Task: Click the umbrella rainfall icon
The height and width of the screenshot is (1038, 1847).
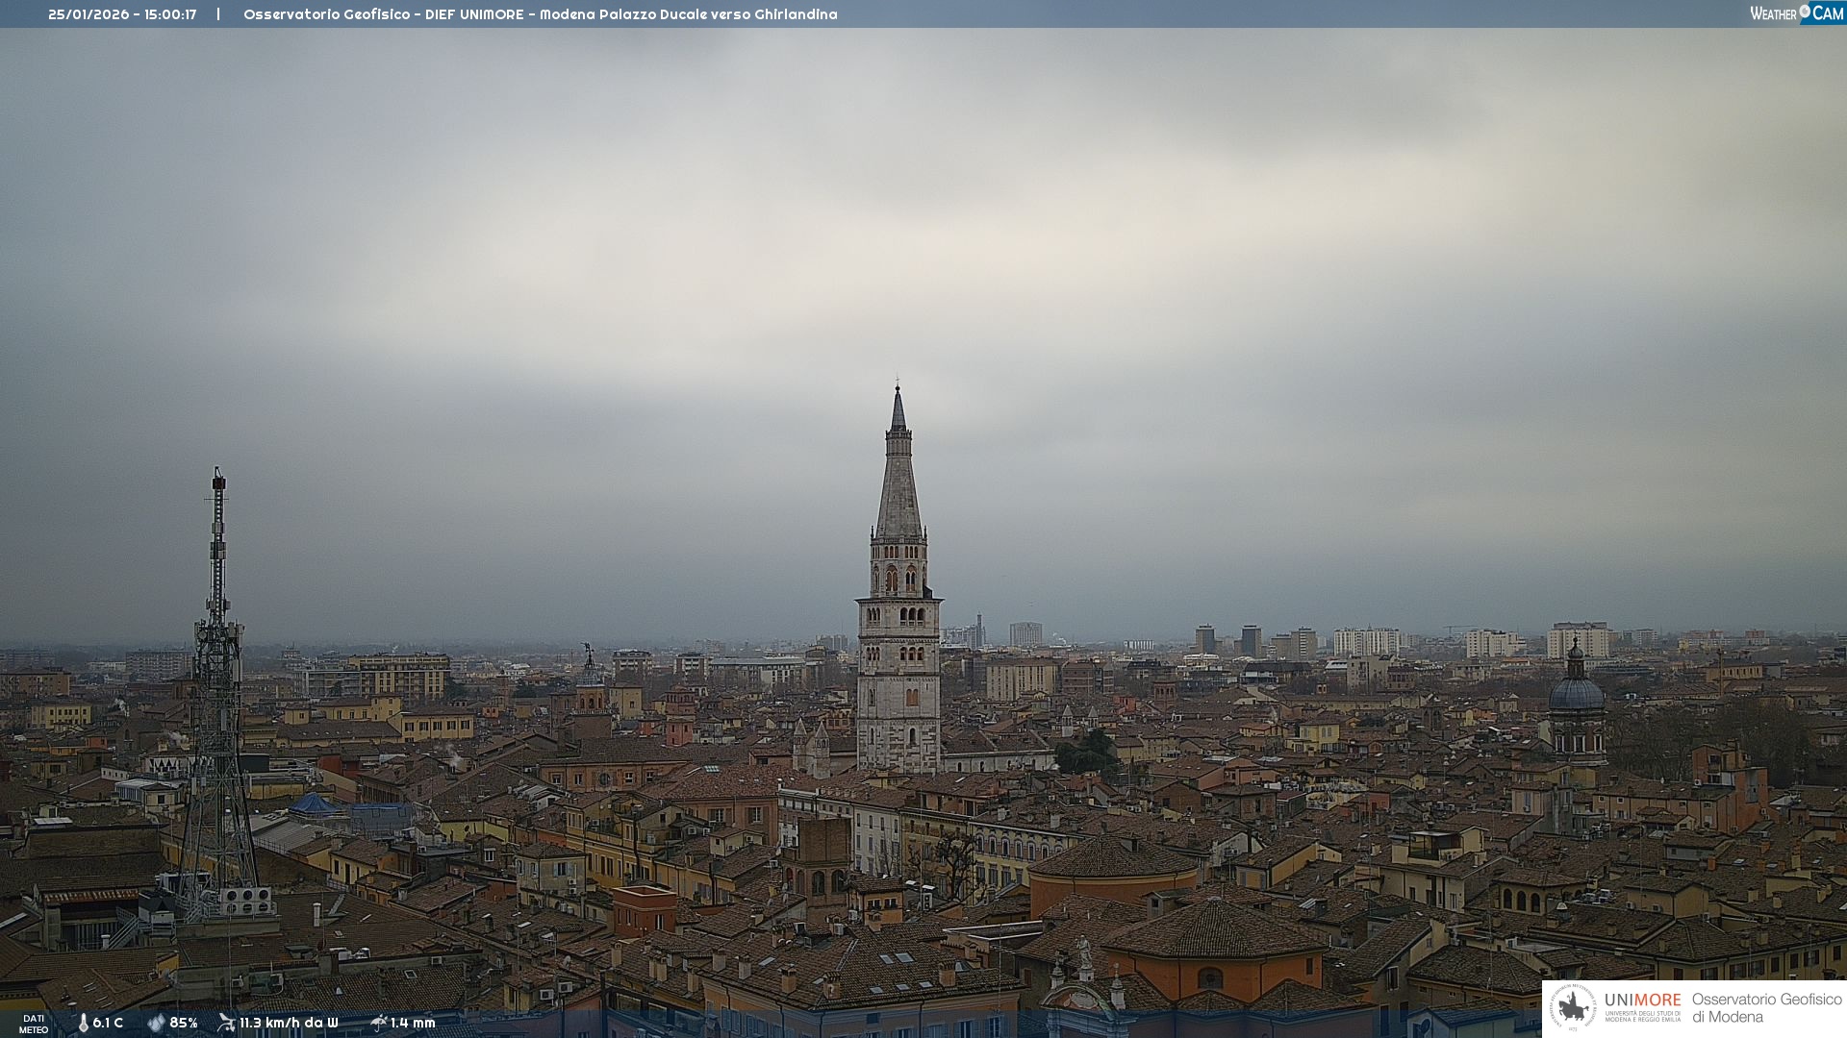Action: (378, 1023)
